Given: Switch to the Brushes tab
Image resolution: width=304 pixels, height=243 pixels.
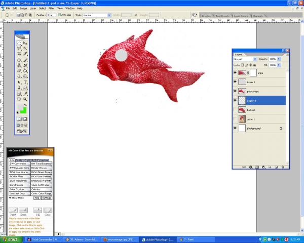Looking at the screenshot, I should (206, 16).
